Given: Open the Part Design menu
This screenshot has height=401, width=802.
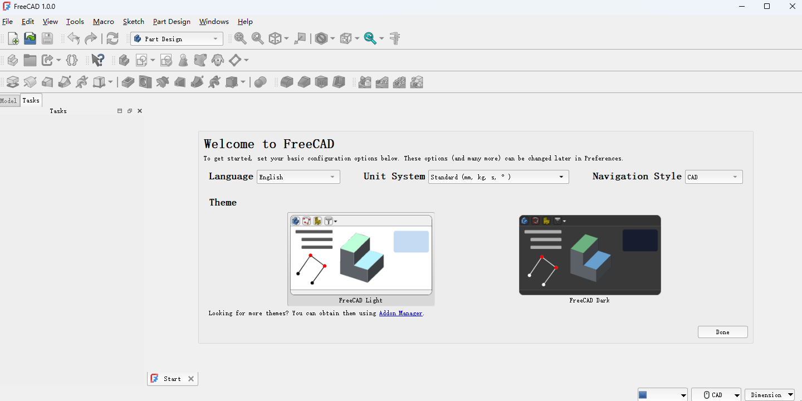Looking at the screenshot, I should coord(172,22).
